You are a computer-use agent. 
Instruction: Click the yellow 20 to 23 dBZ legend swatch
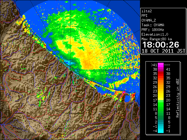coord(161,96)
